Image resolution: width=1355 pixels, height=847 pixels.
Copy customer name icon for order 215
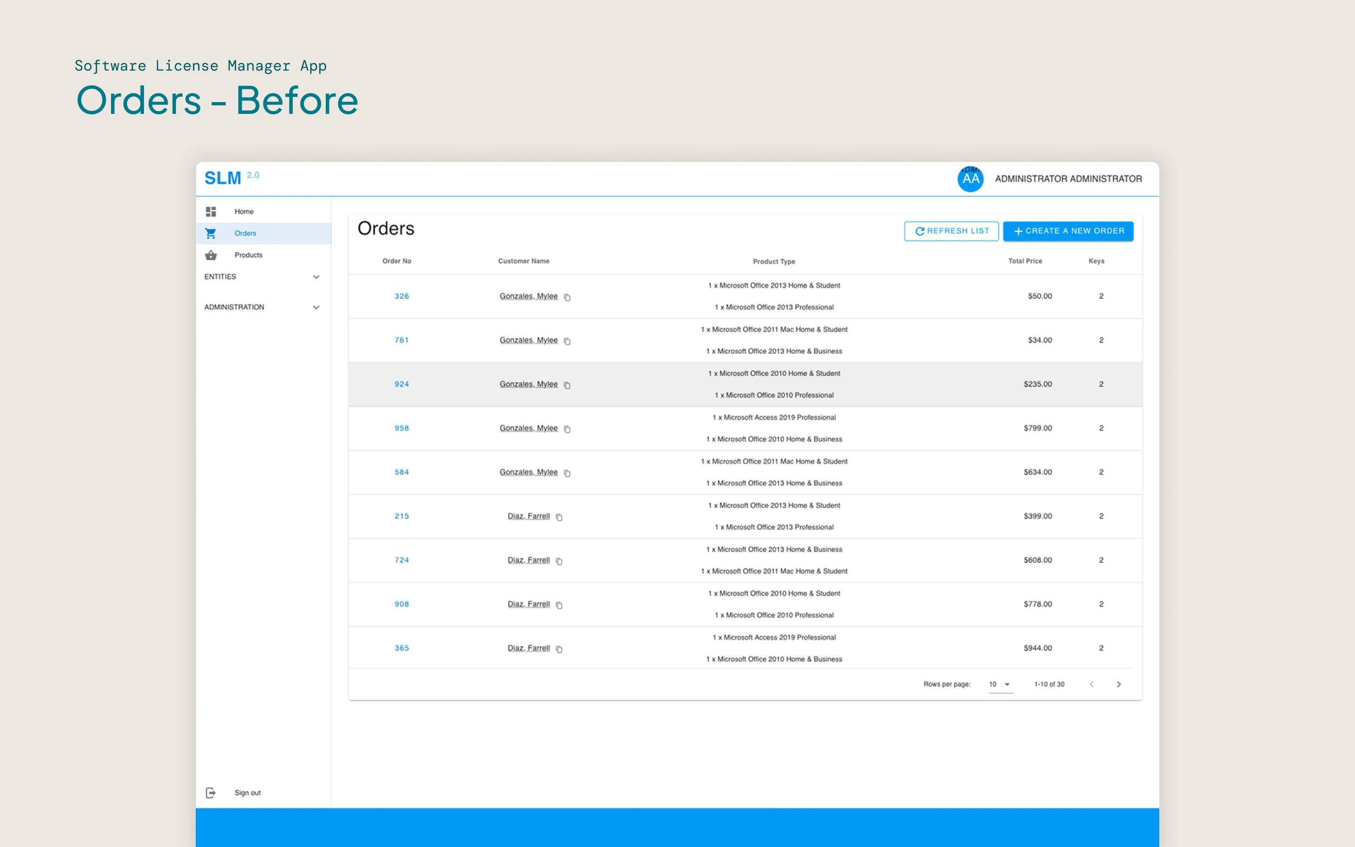coord(559,517)
